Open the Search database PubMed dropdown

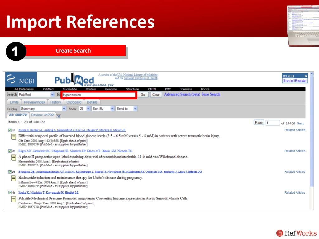click(36, 95)
